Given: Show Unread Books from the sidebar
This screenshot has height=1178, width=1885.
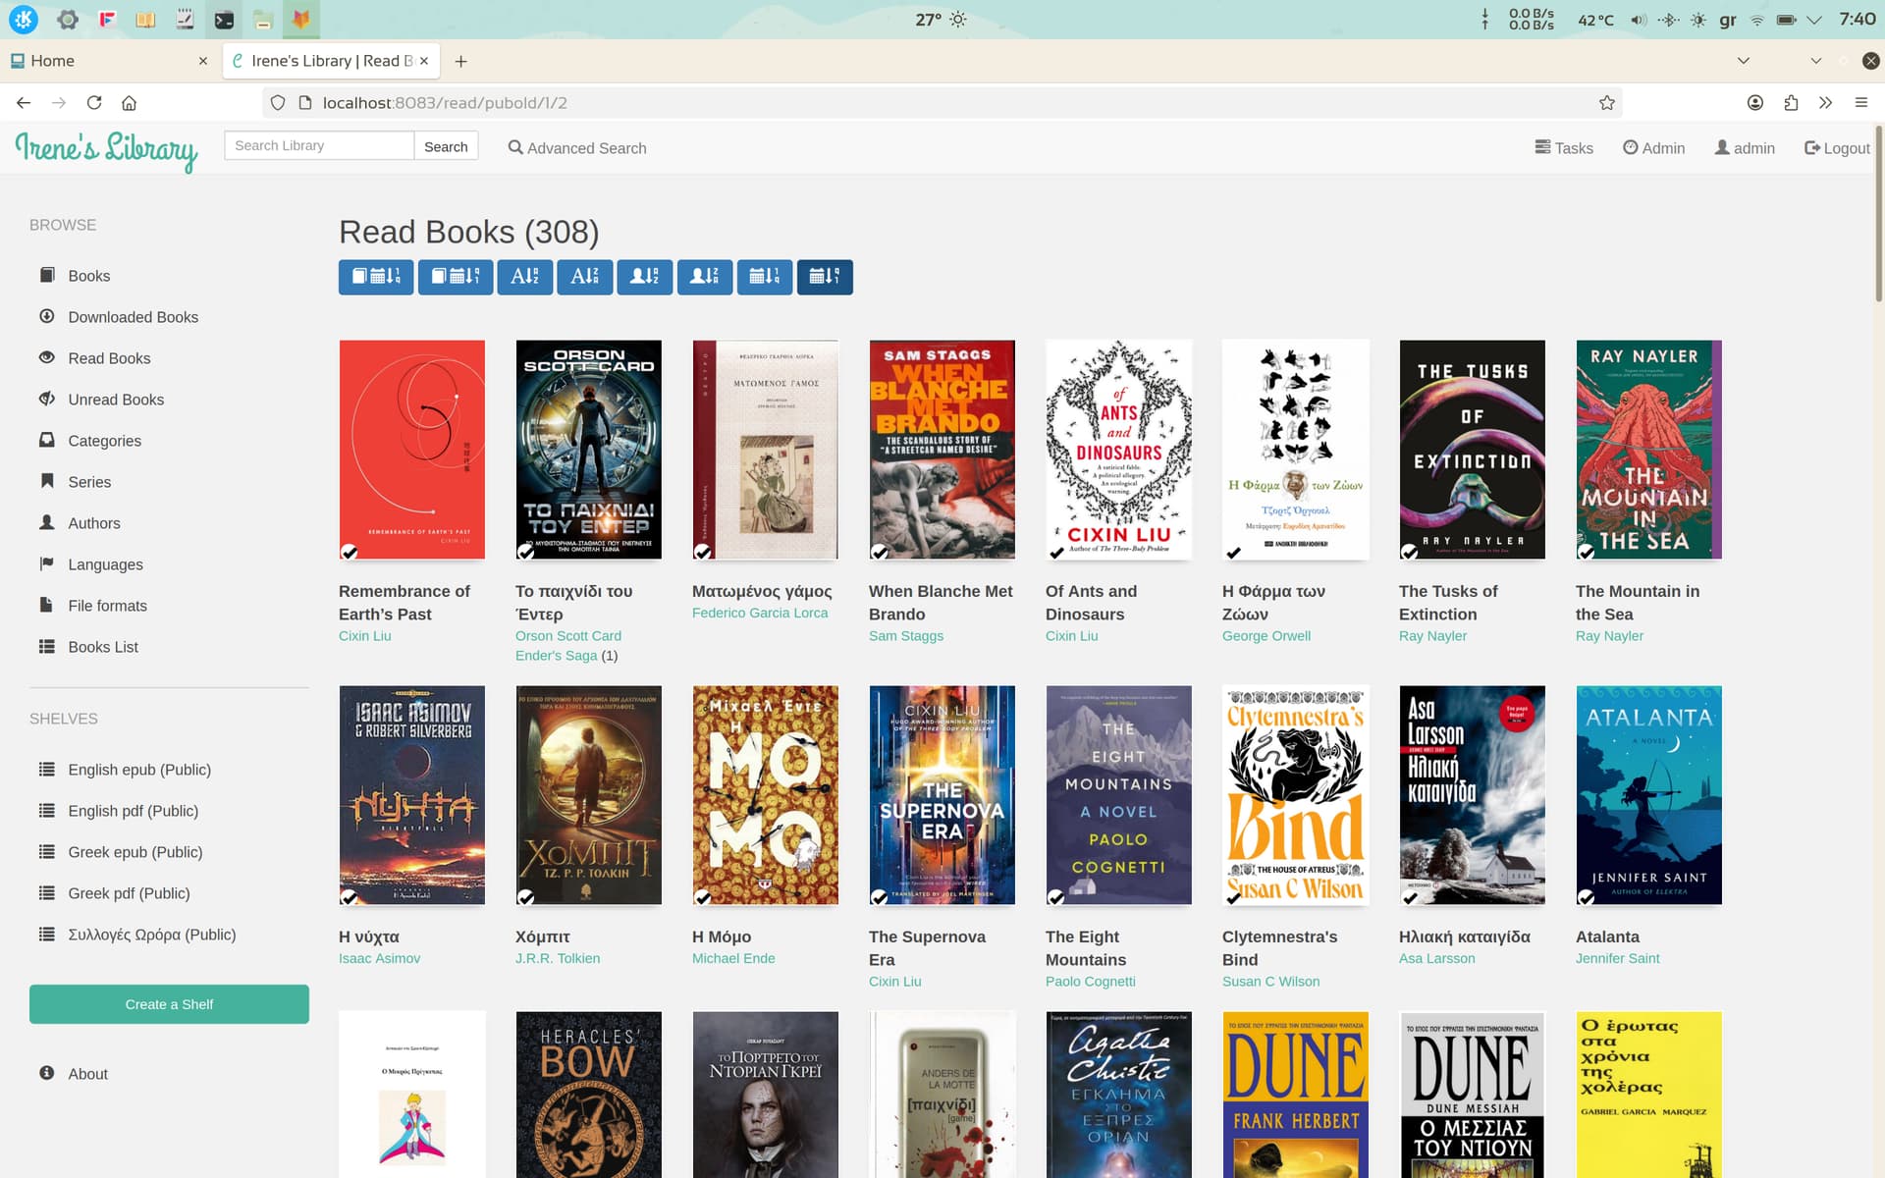Looking at the screenshot, I should [x=116, y=400].
